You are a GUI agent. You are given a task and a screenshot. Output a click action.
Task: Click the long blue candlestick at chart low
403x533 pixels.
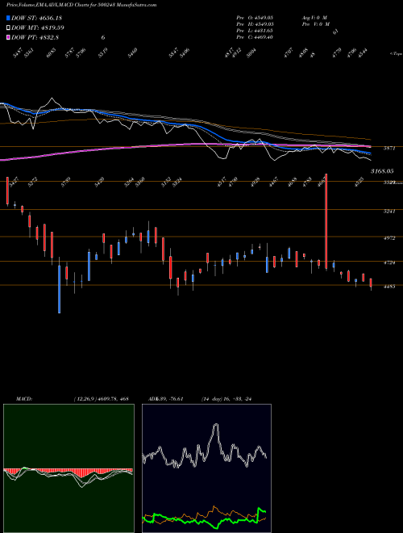(59, 289)
